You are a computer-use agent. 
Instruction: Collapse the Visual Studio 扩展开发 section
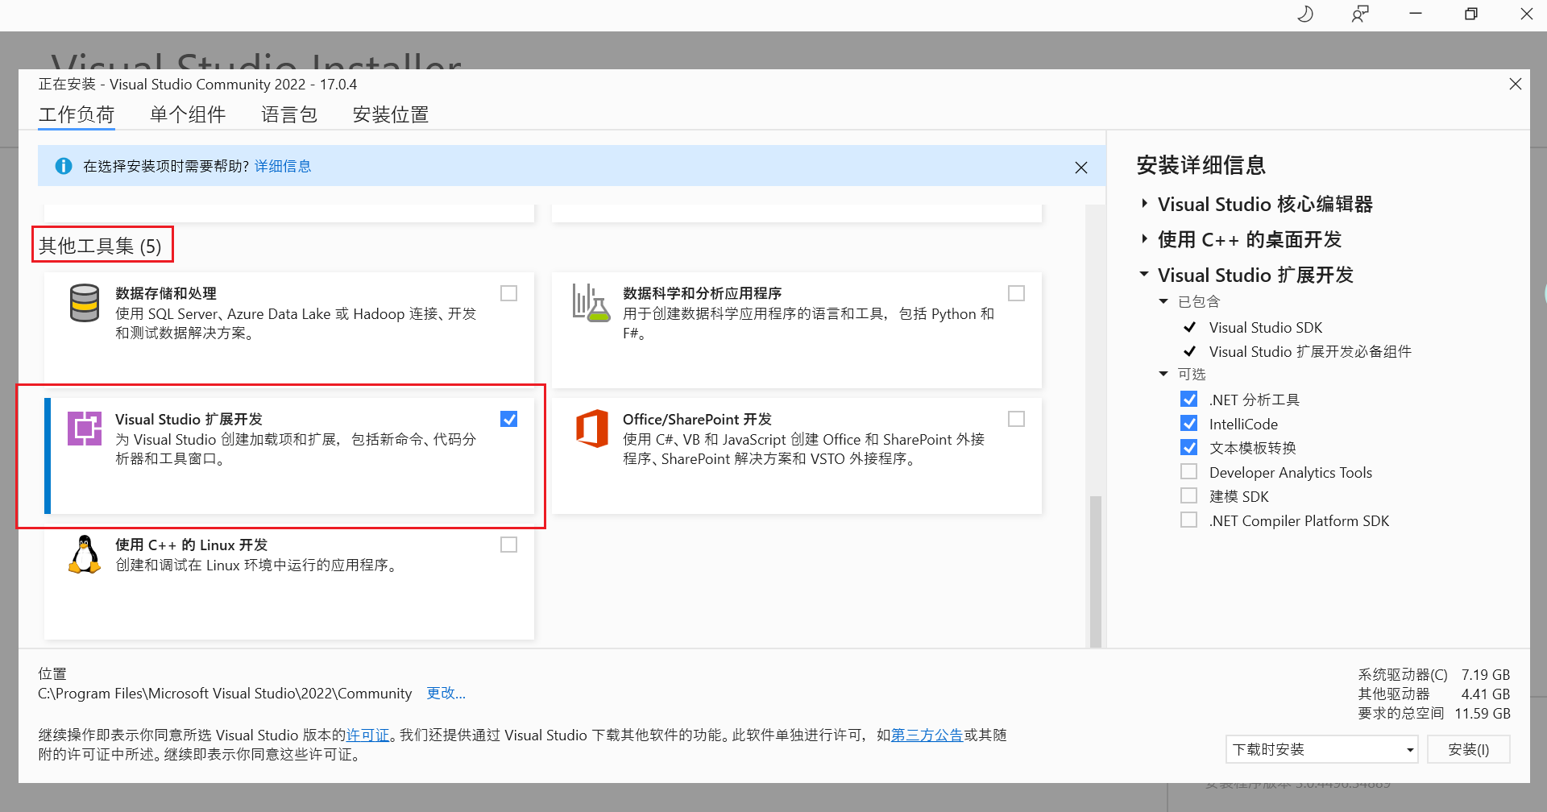[1146, 274]
